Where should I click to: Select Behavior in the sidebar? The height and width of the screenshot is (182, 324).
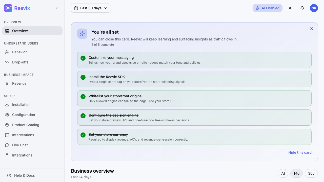pyautogui.click(x=19, y=52)
